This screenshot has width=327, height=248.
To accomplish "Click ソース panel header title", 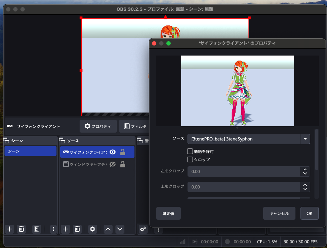I will tap(73, 141).
